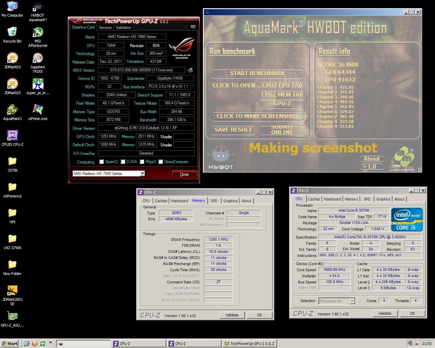Click CPUZ MEM TAB button
Viewport: 435px width, 348px height.
[x=282, y=94]
